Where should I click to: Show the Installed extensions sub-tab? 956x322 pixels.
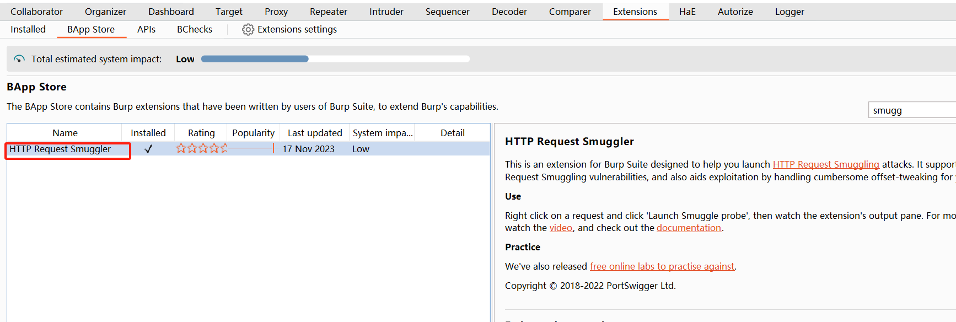(28, 29)
